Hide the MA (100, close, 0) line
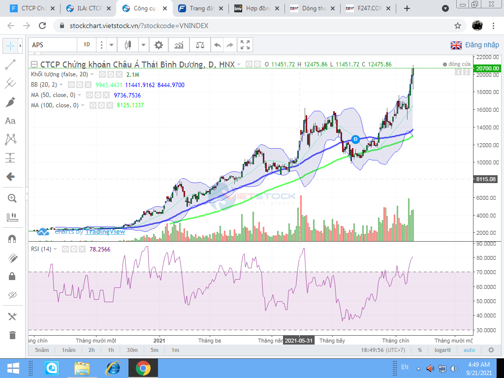 93,105
